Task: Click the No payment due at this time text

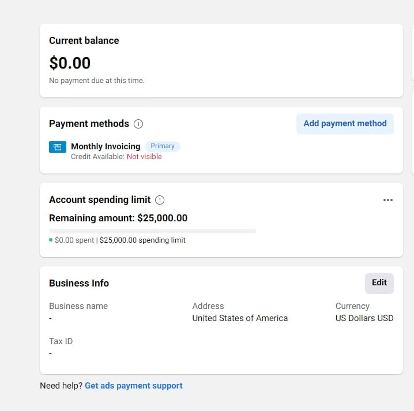Action: [97, 81]
